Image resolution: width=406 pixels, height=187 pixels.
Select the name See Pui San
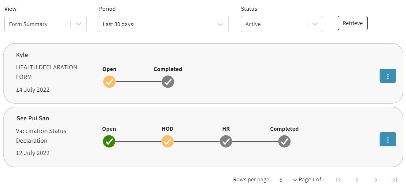point(33,118)
